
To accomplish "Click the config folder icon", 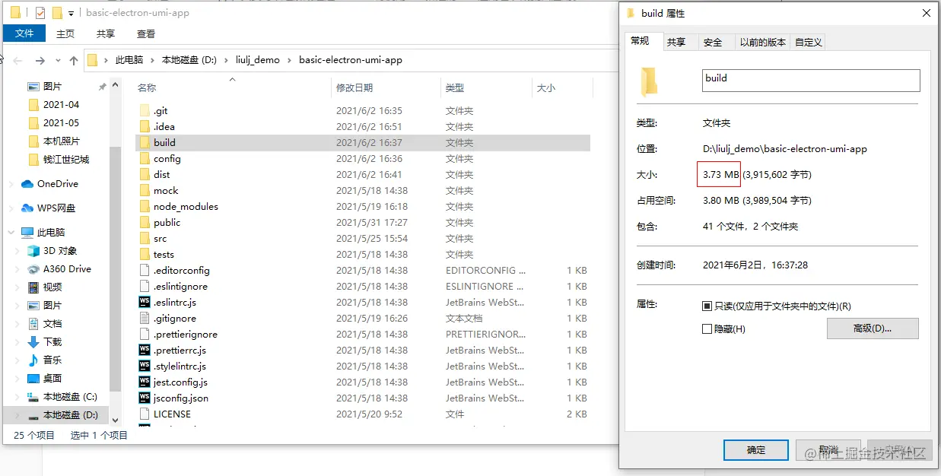I will [145, 159].
